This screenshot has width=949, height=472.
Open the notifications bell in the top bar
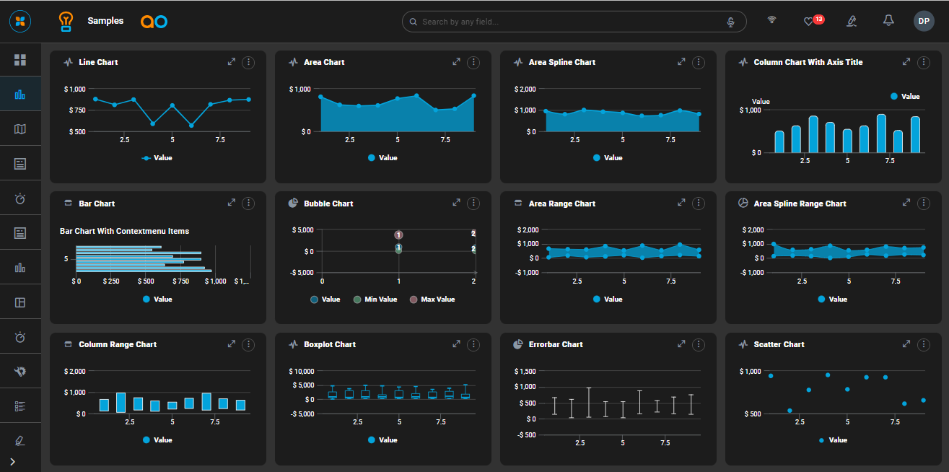tap(888, 21)
